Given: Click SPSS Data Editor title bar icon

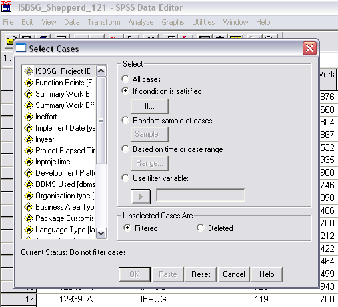Looking at the screenshot, I should (x=6, y=7).
